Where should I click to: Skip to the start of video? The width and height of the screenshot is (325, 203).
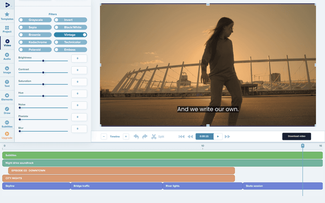pos(181,137)
